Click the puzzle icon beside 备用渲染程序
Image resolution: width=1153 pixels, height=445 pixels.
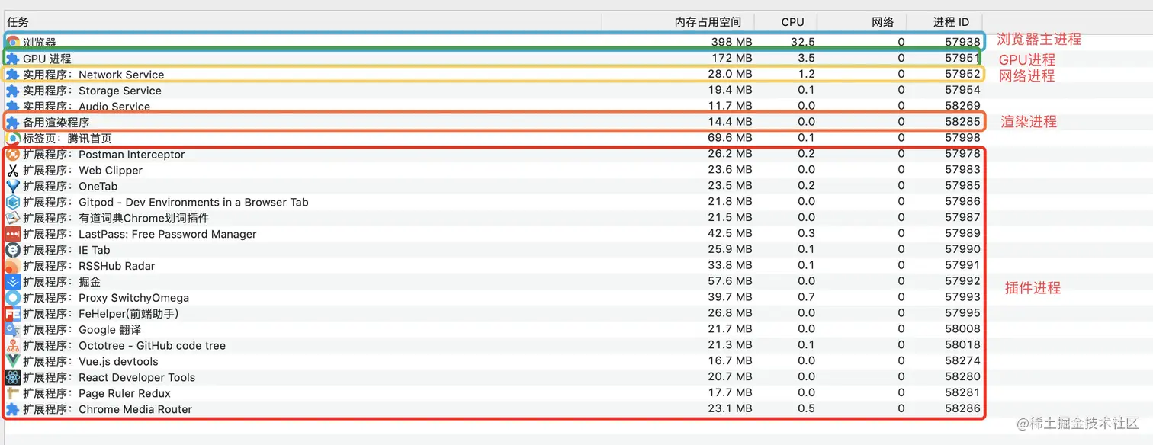pos(13,122)
